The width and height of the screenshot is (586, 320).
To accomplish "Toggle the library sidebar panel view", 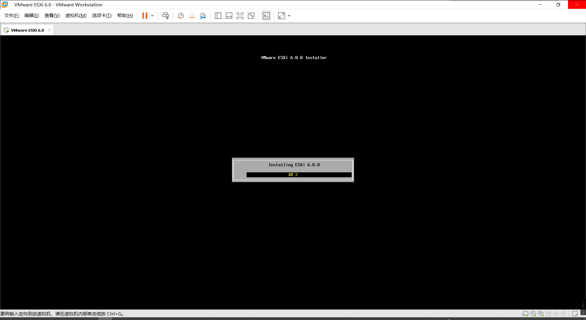I will click(218, 16).
